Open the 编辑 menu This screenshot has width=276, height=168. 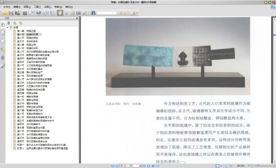pos(17,7)
